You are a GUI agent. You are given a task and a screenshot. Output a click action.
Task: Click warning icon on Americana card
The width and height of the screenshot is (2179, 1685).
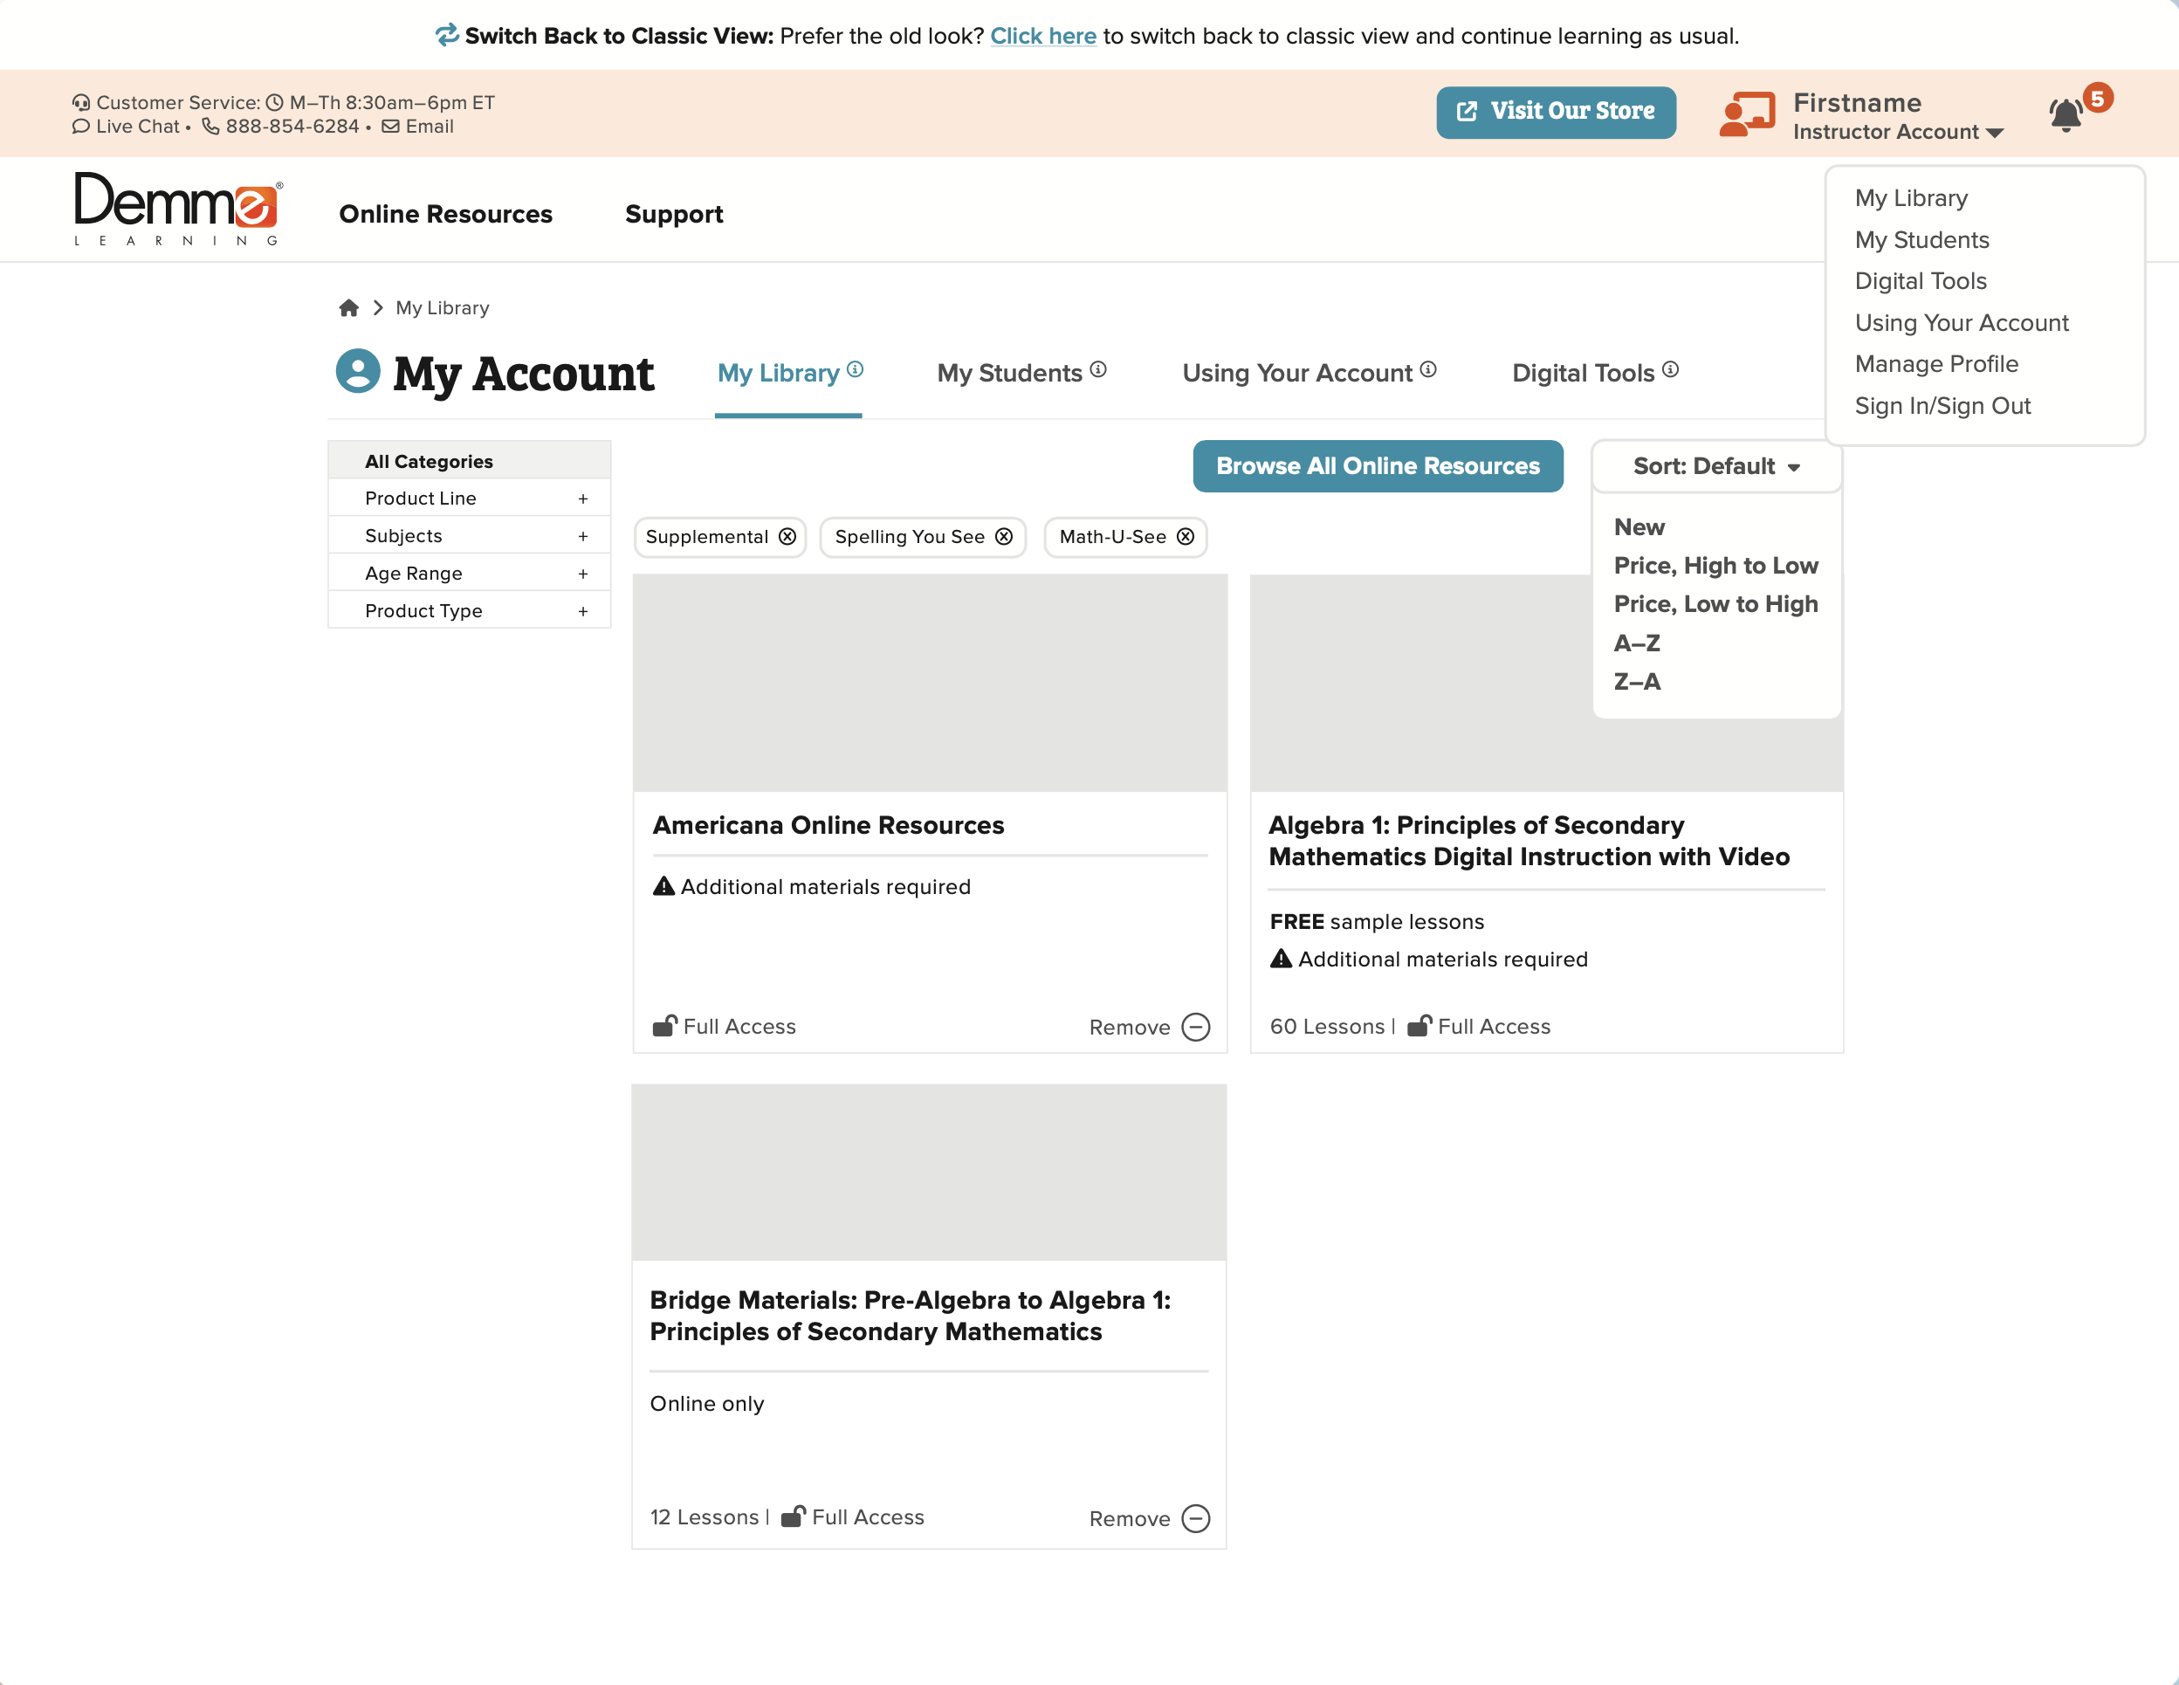tap(663, 886)
